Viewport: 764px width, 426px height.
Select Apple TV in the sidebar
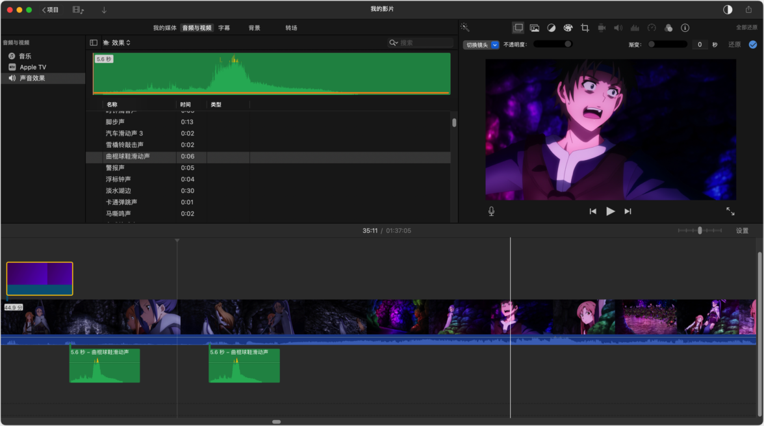point(43,68)
